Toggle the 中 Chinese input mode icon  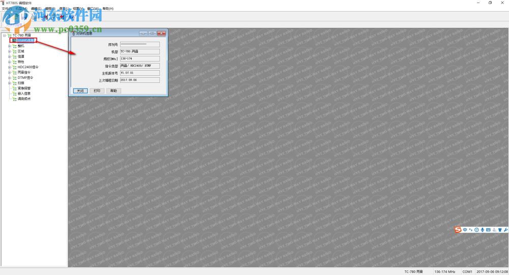465,230
